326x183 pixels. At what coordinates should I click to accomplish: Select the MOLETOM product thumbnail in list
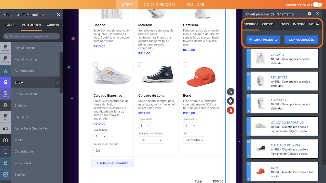(x=261, y=81)
